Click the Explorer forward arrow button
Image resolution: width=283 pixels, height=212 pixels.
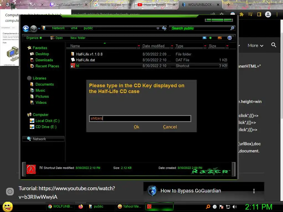pyautogui.click(x=33, y=28)
